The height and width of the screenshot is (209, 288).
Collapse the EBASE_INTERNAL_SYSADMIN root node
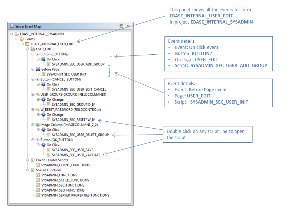pos(12,34)
